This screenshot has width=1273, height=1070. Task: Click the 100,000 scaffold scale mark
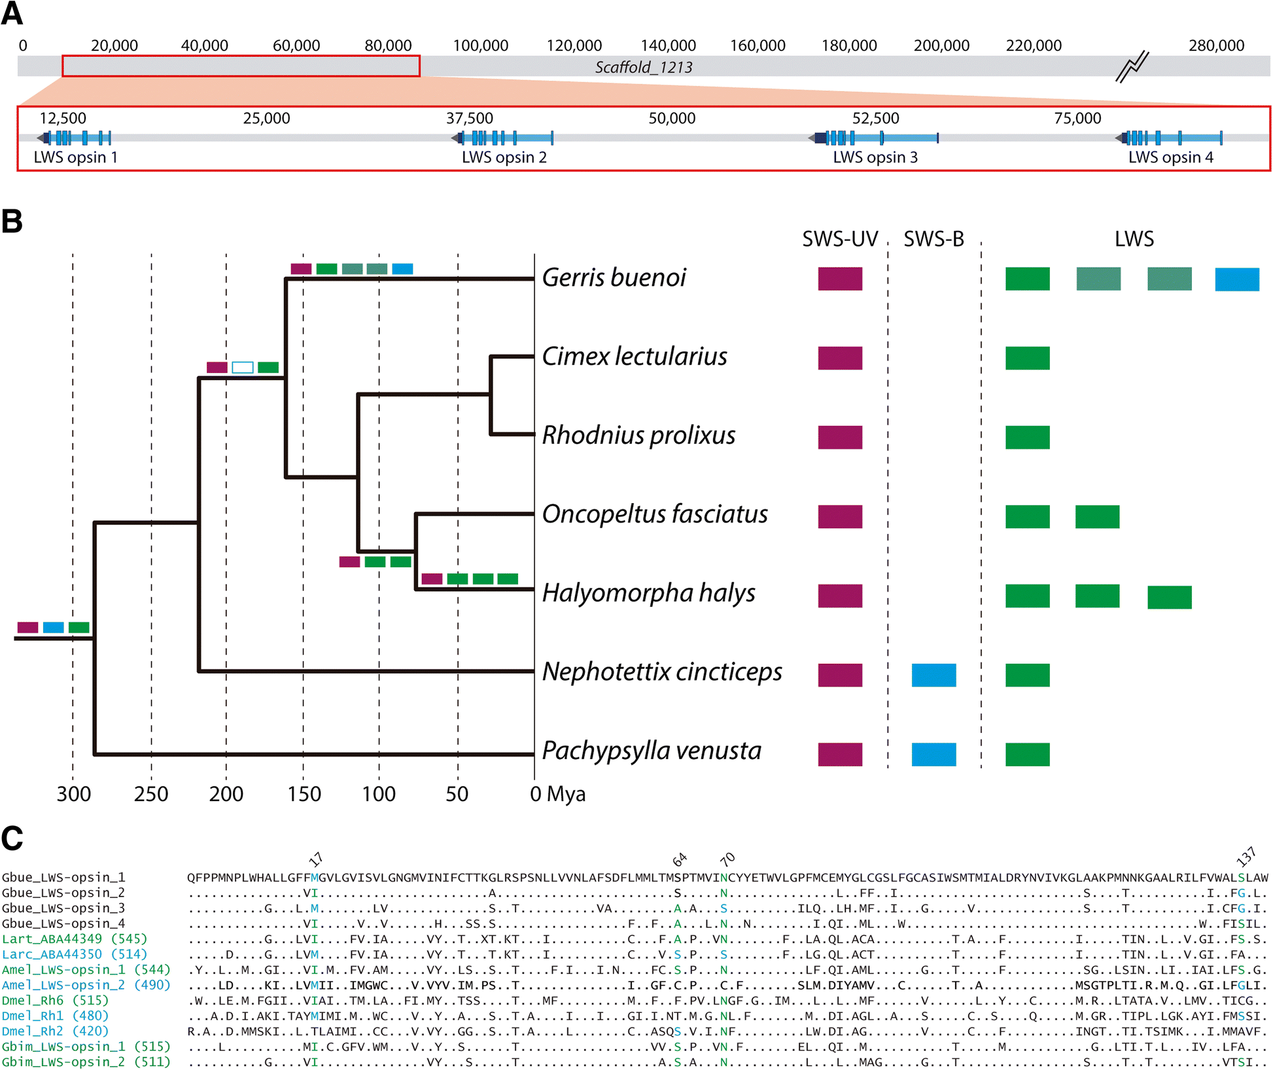tap(481, 45)
